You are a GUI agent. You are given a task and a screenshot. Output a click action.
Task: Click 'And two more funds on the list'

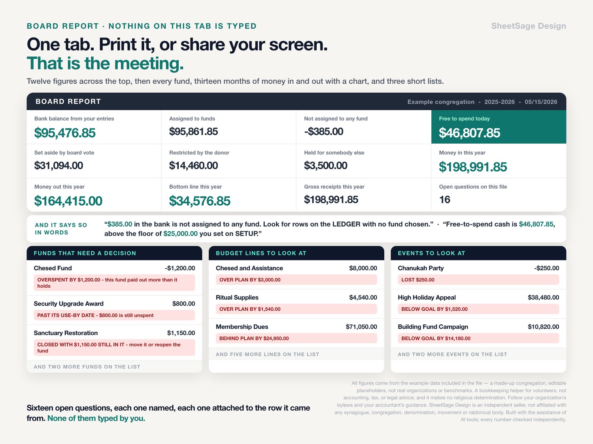pyautogui.click(x=87, y=367)
